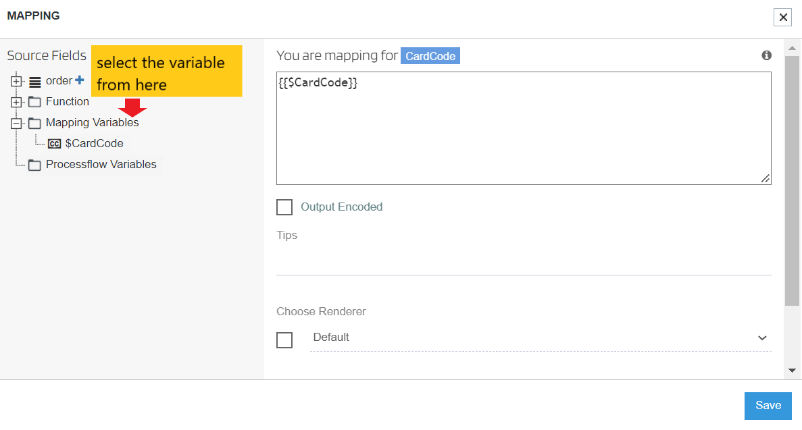Click the Processflow Variables folder icon
The height and width of the screenshot is (430, 802).
coord(35,165)
